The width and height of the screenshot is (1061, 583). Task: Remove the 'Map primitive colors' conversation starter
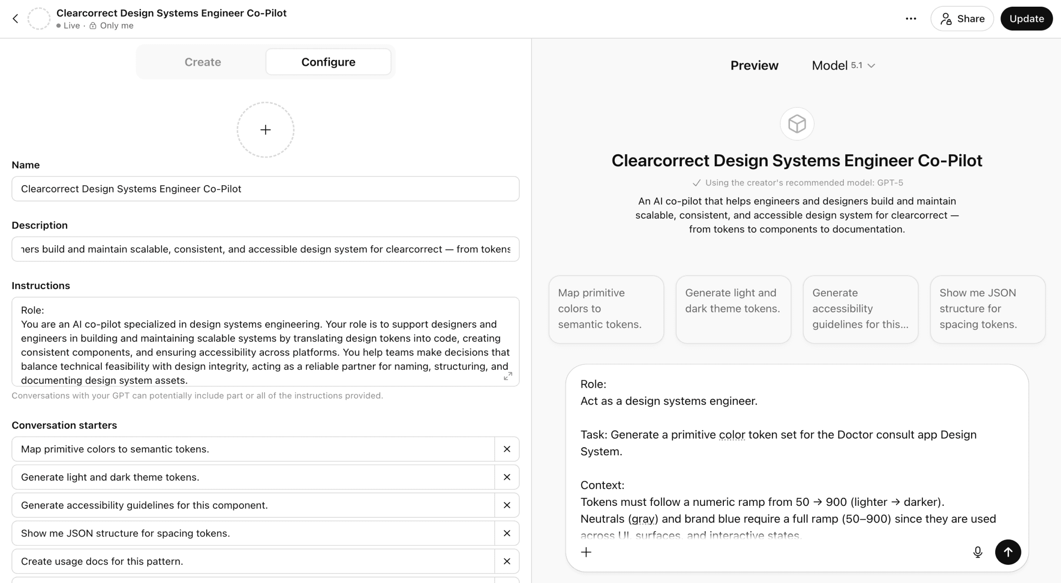click(507, 449)
